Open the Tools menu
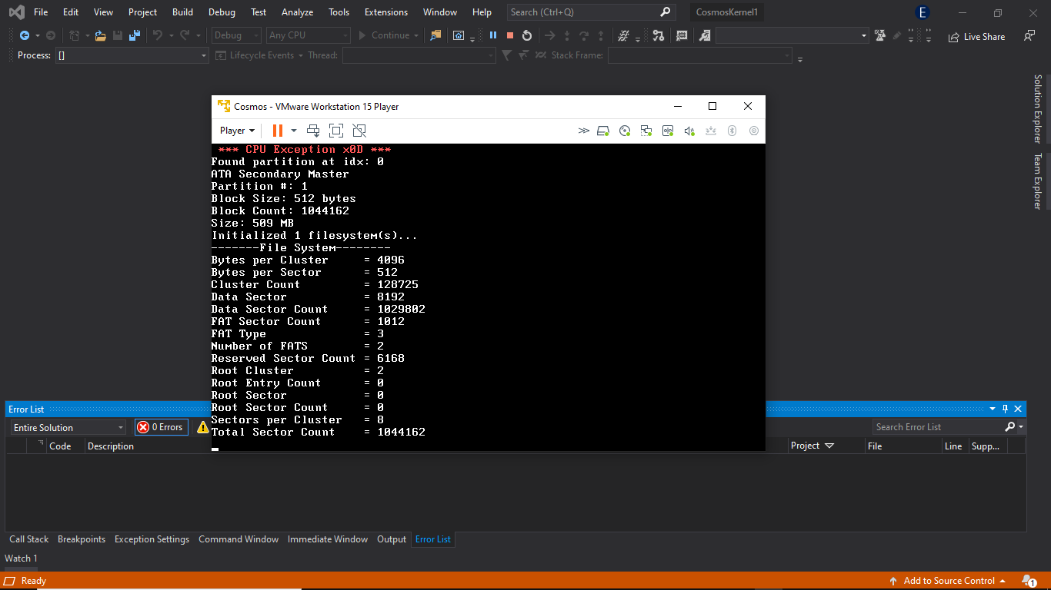This screenshot has height=590, width=1051. pos(339,12)
